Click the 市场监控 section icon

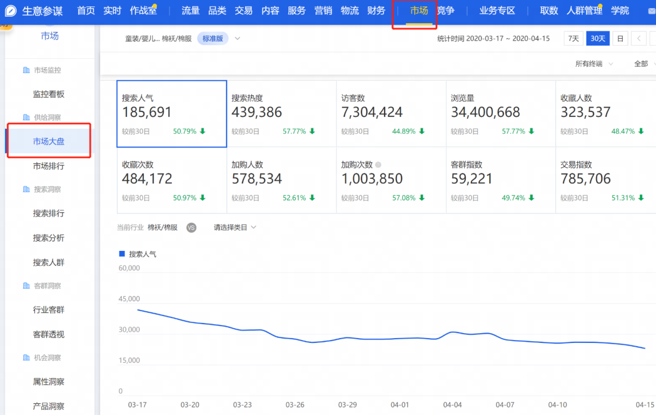click(26, 71)
